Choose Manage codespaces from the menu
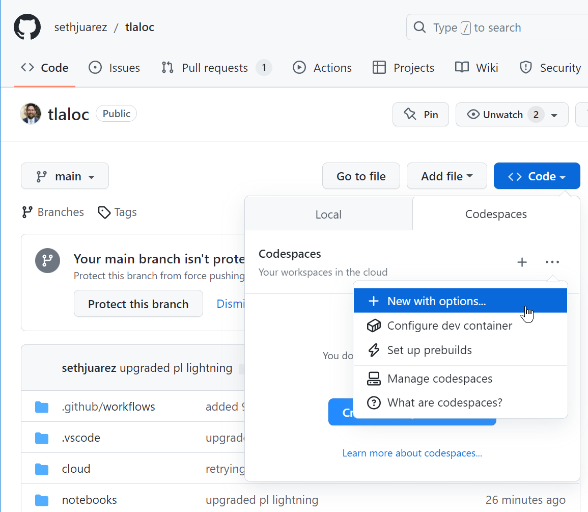The width and height of the screenshot is (588, 512). pos(440,379)
